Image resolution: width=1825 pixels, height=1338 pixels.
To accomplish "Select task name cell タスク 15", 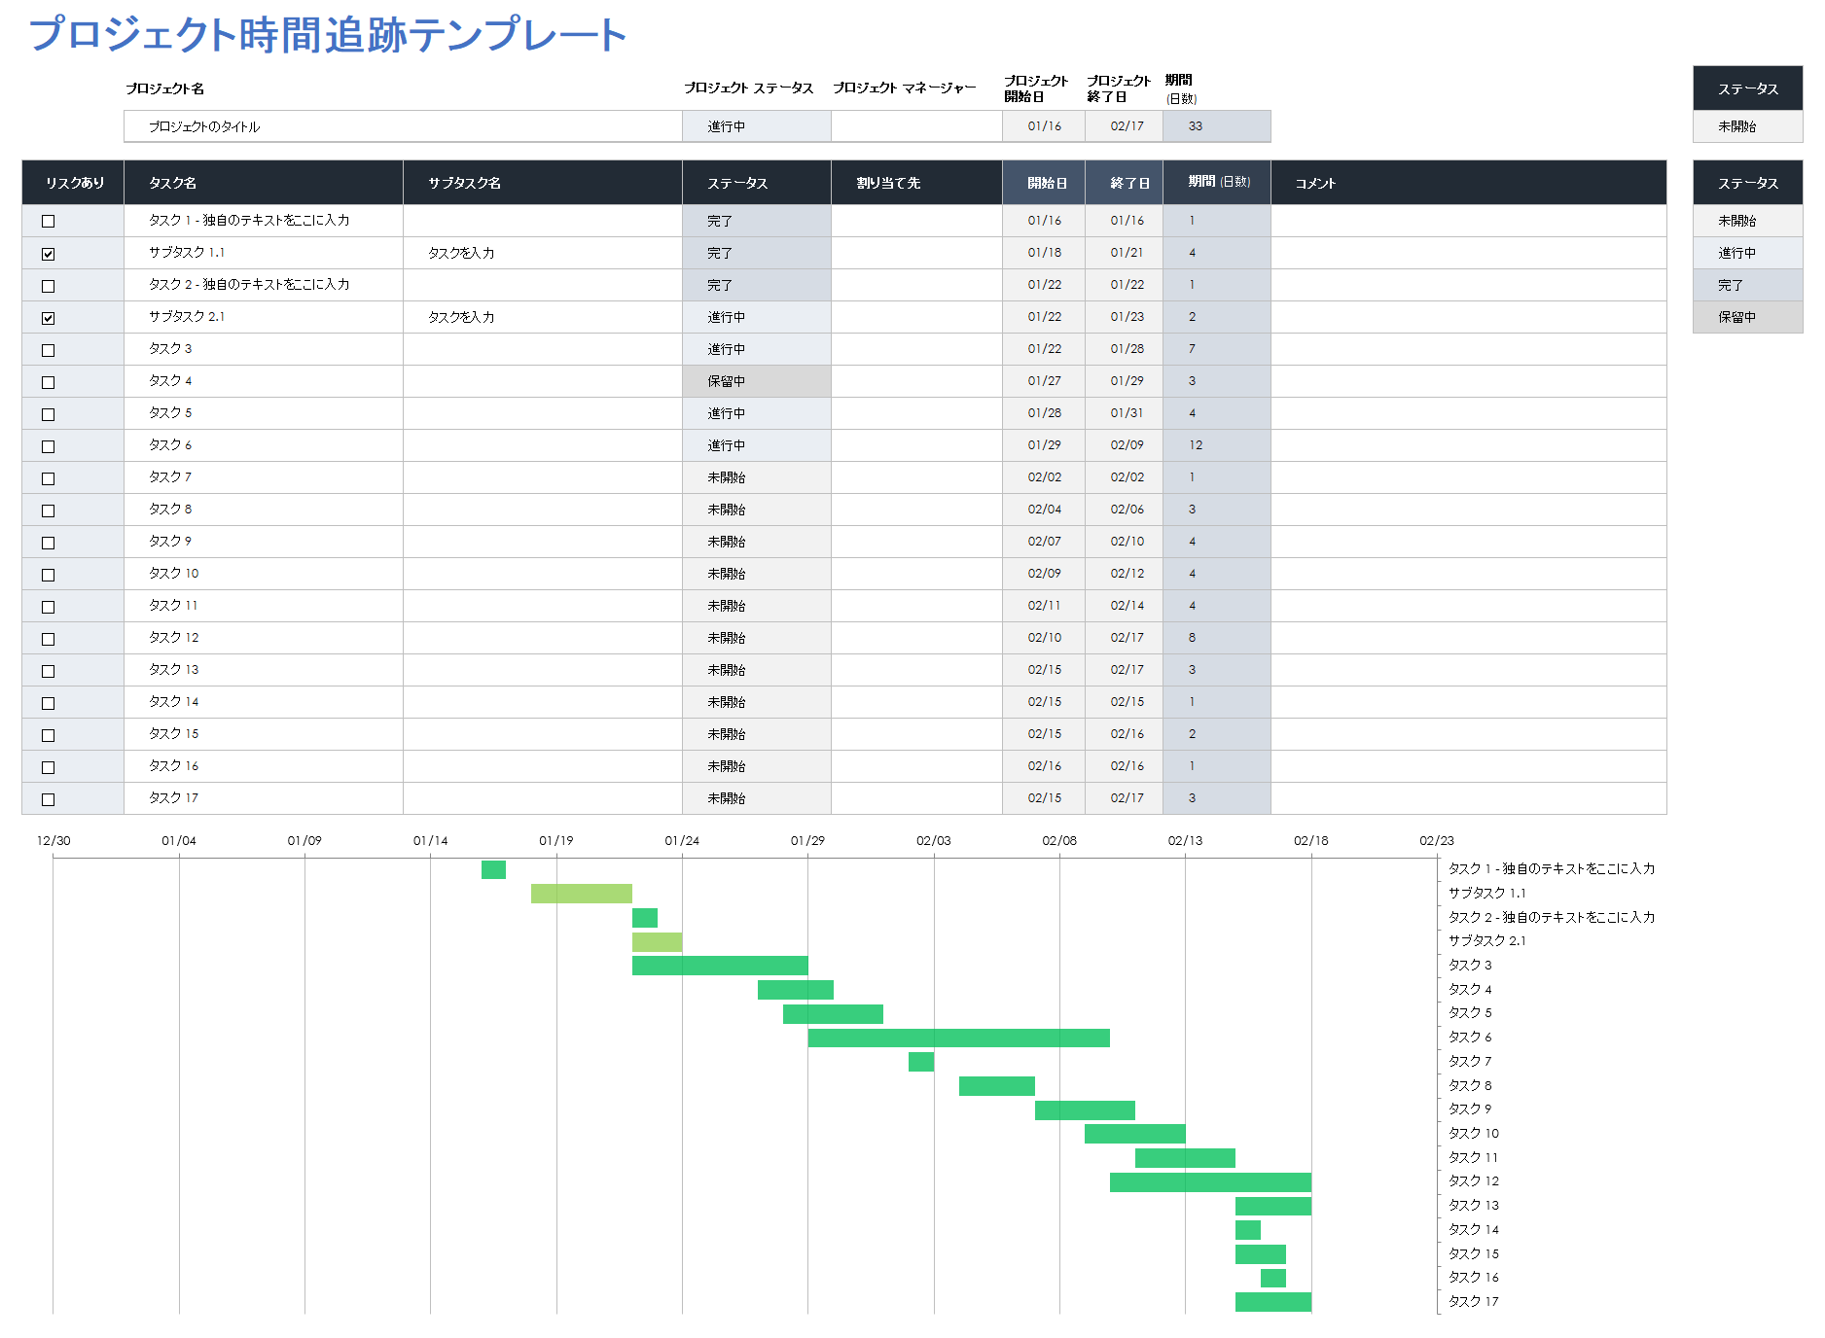I will pyautogui.click(x=264, y=734).
